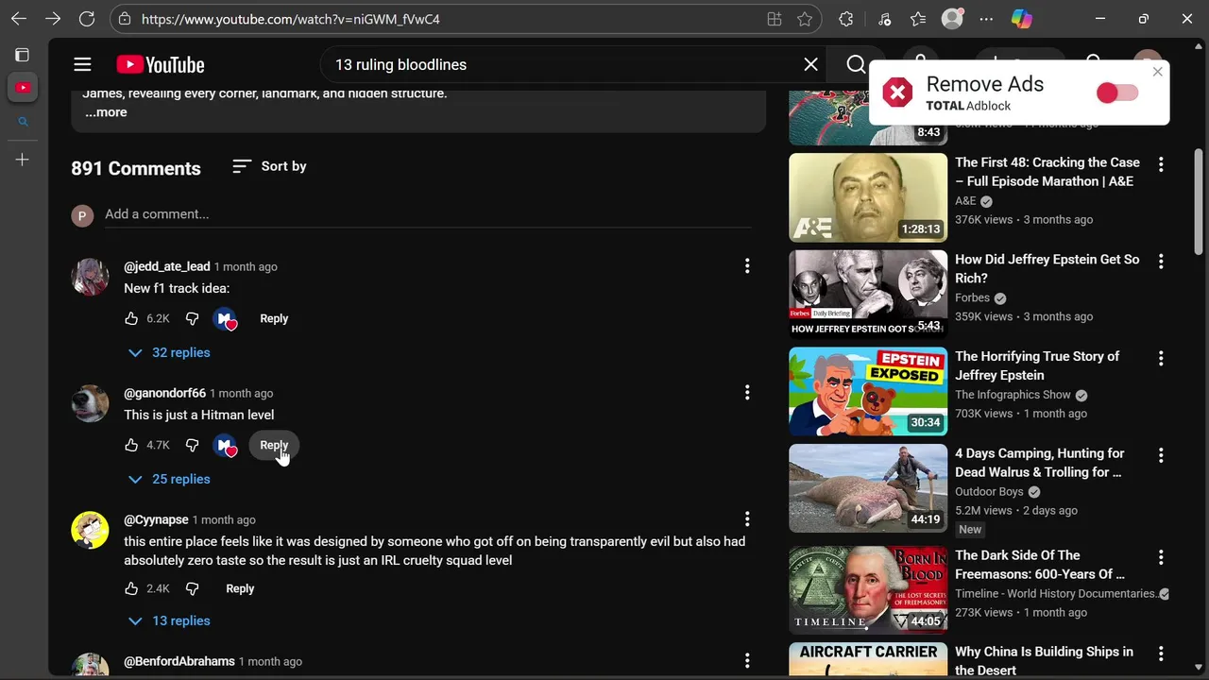Viewport: 1209px width, 680px height.
Task: Open @BenfordAbrahams username link
Action: tap(179, 661)
